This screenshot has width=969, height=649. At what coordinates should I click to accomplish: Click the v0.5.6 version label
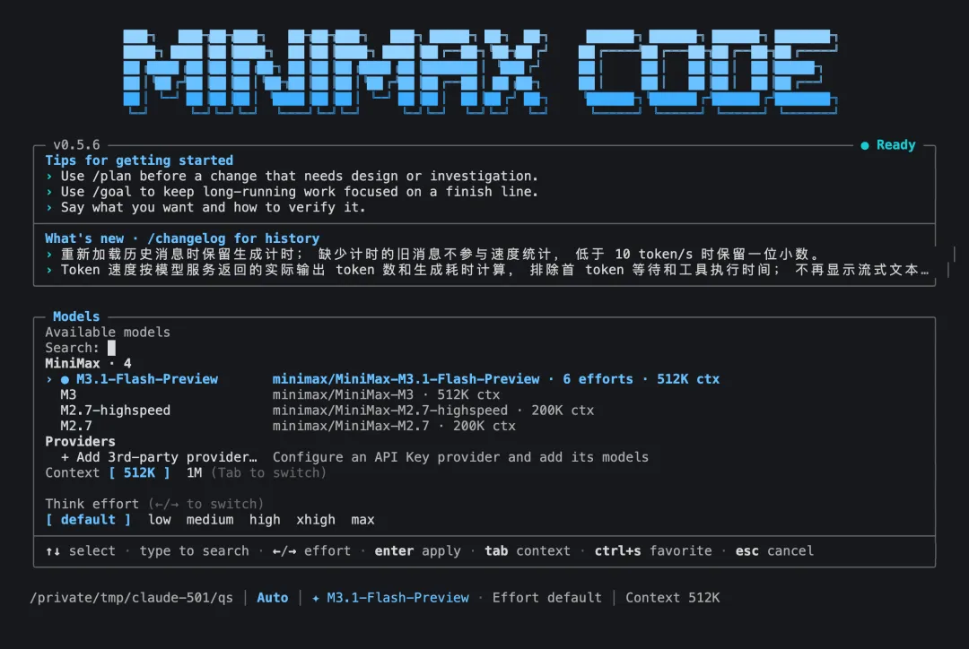coord(76,145)
